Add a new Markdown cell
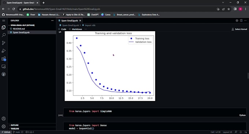 75,29
